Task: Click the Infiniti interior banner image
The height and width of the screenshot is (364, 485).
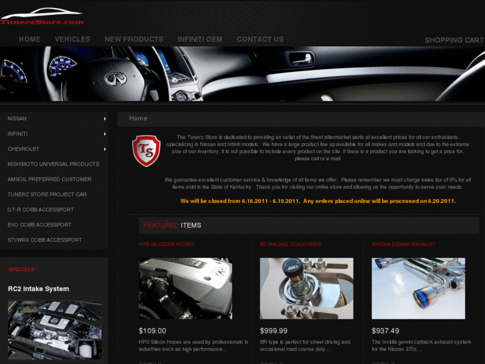Action: 243,73
